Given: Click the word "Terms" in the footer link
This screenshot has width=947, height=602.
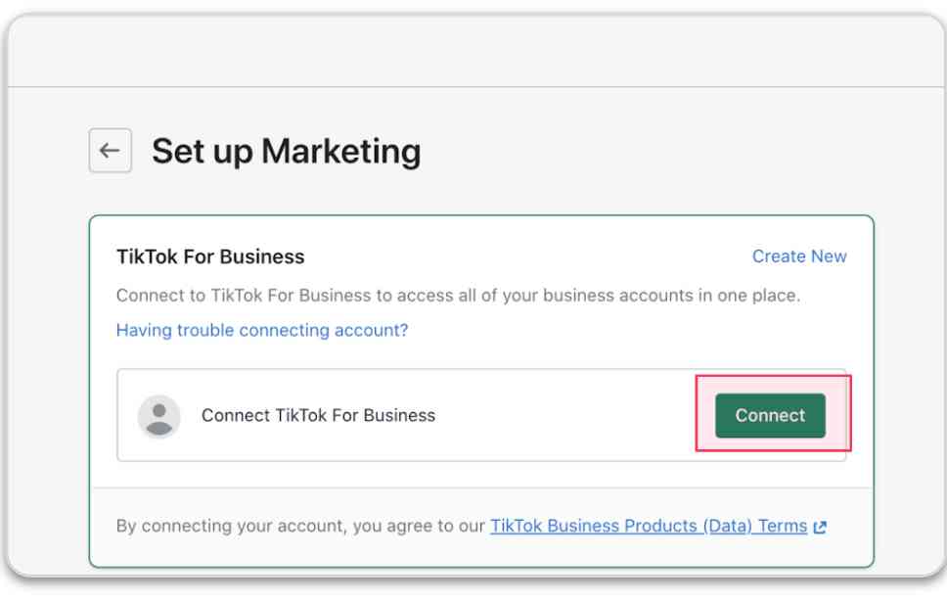Looking at the screenshot, I should (x=783, y=526).
